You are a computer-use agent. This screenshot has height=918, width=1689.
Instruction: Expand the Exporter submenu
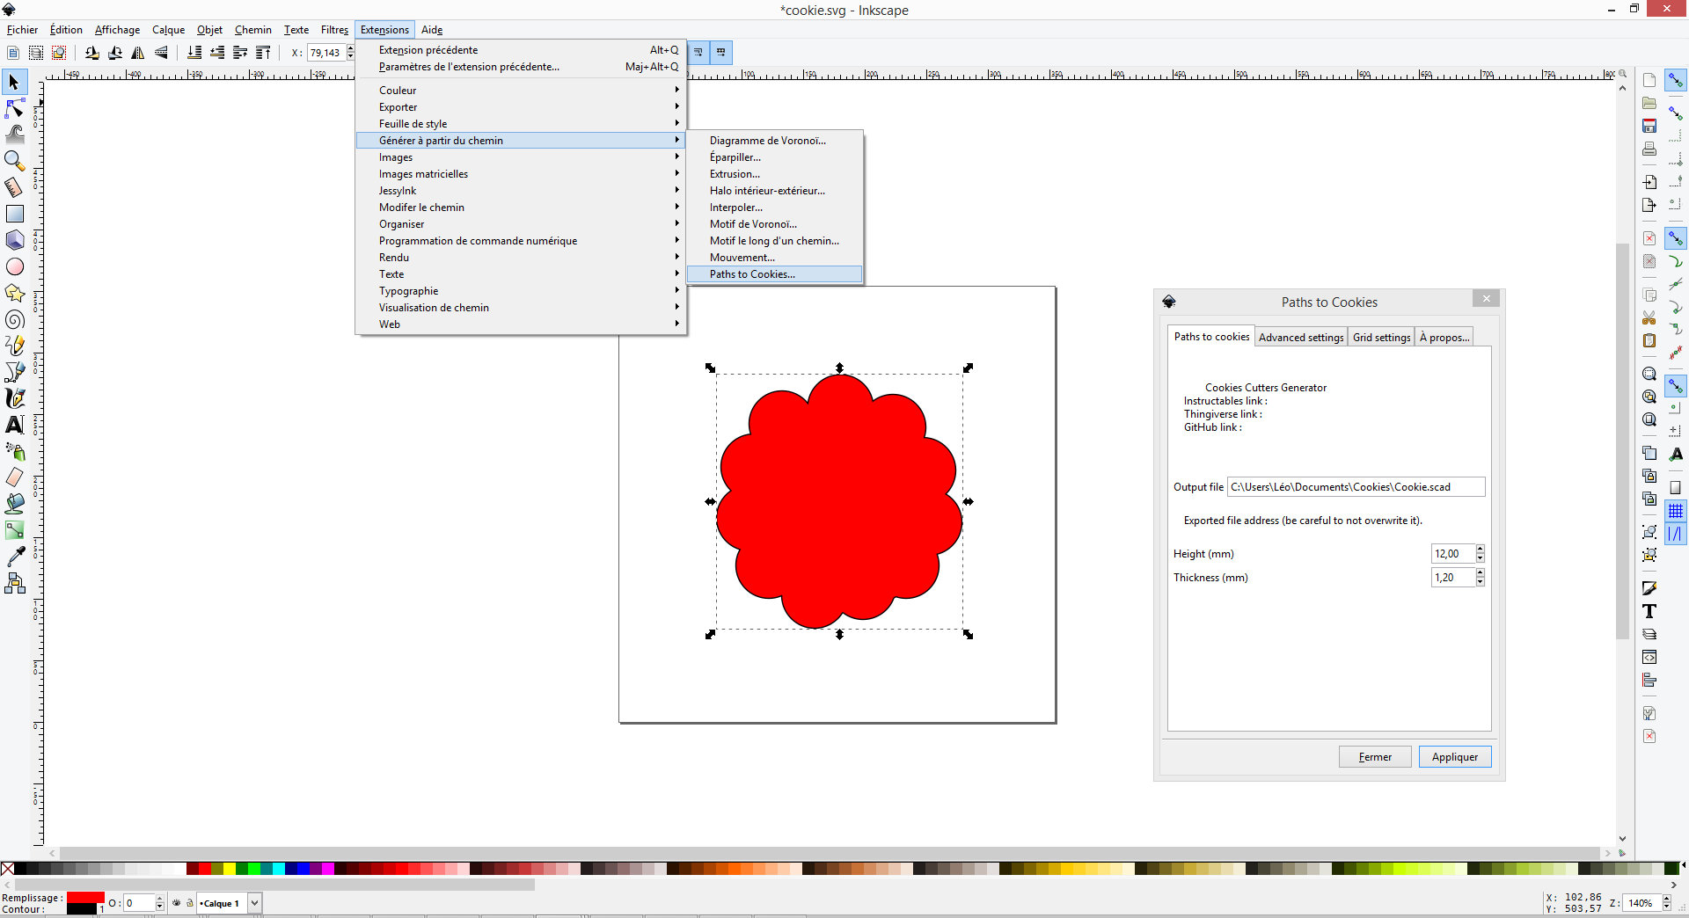(521, 107)
